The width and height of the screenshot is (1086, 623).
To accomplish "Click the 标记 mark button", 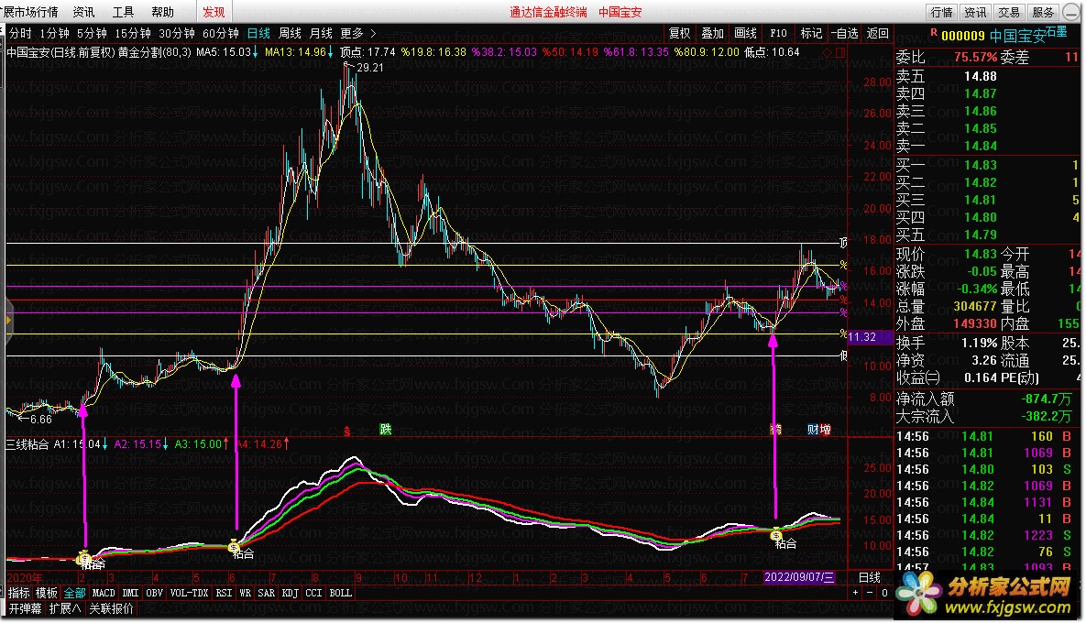I will coord(811,33).
